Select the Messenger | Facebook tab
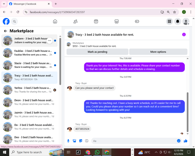 click(30, 4)
